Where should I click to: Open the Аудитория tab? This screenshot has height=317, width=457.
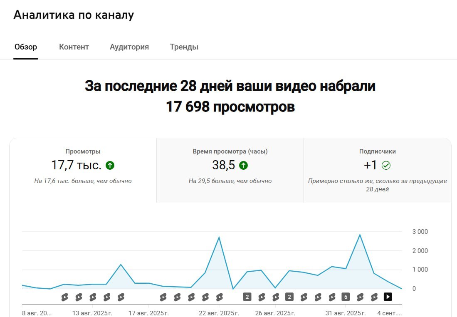pos(129,47)
